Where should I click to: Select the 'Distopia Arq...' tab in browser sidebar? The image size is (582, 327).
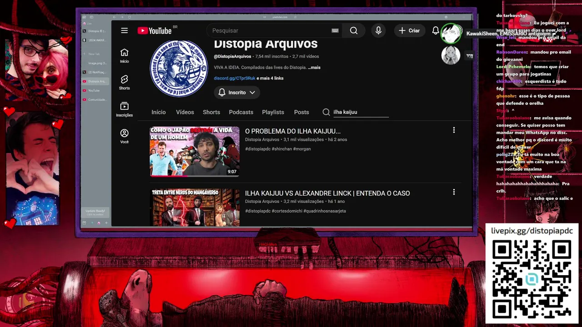(x=95, y=81)
